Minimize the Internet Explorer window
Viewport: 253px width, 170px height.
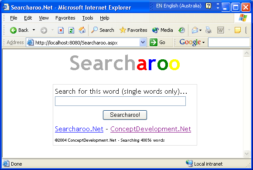coord(226,7)
